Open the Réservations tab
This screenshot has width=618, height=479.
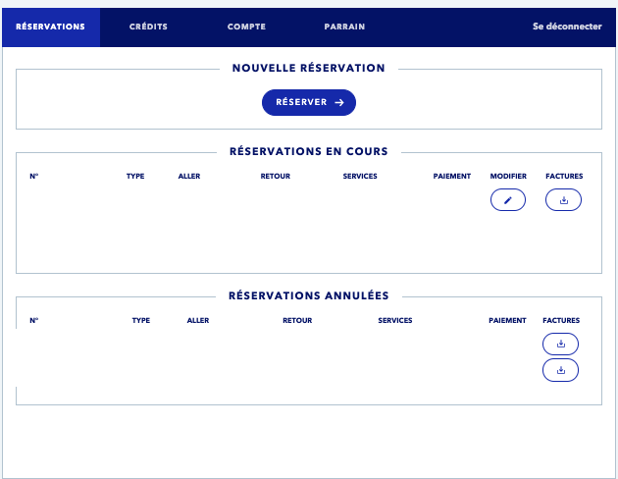click(x=50, y=27)
